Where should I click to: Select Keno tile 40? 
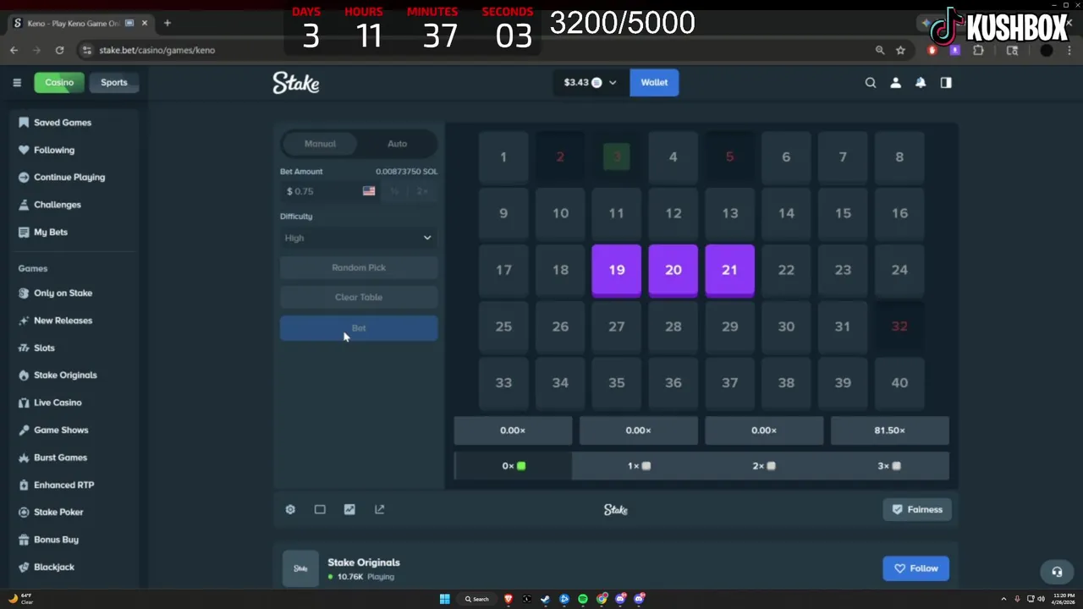click(x=899, y=383)
